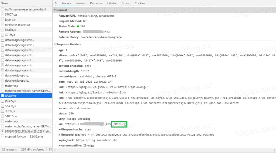Screen dimensions: 276x153
Task: Click file icon beside traffic-server-reverse-proxy.html
Action: point(2,9)
